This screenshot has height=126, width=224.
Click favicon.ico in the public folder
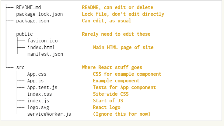43,41
